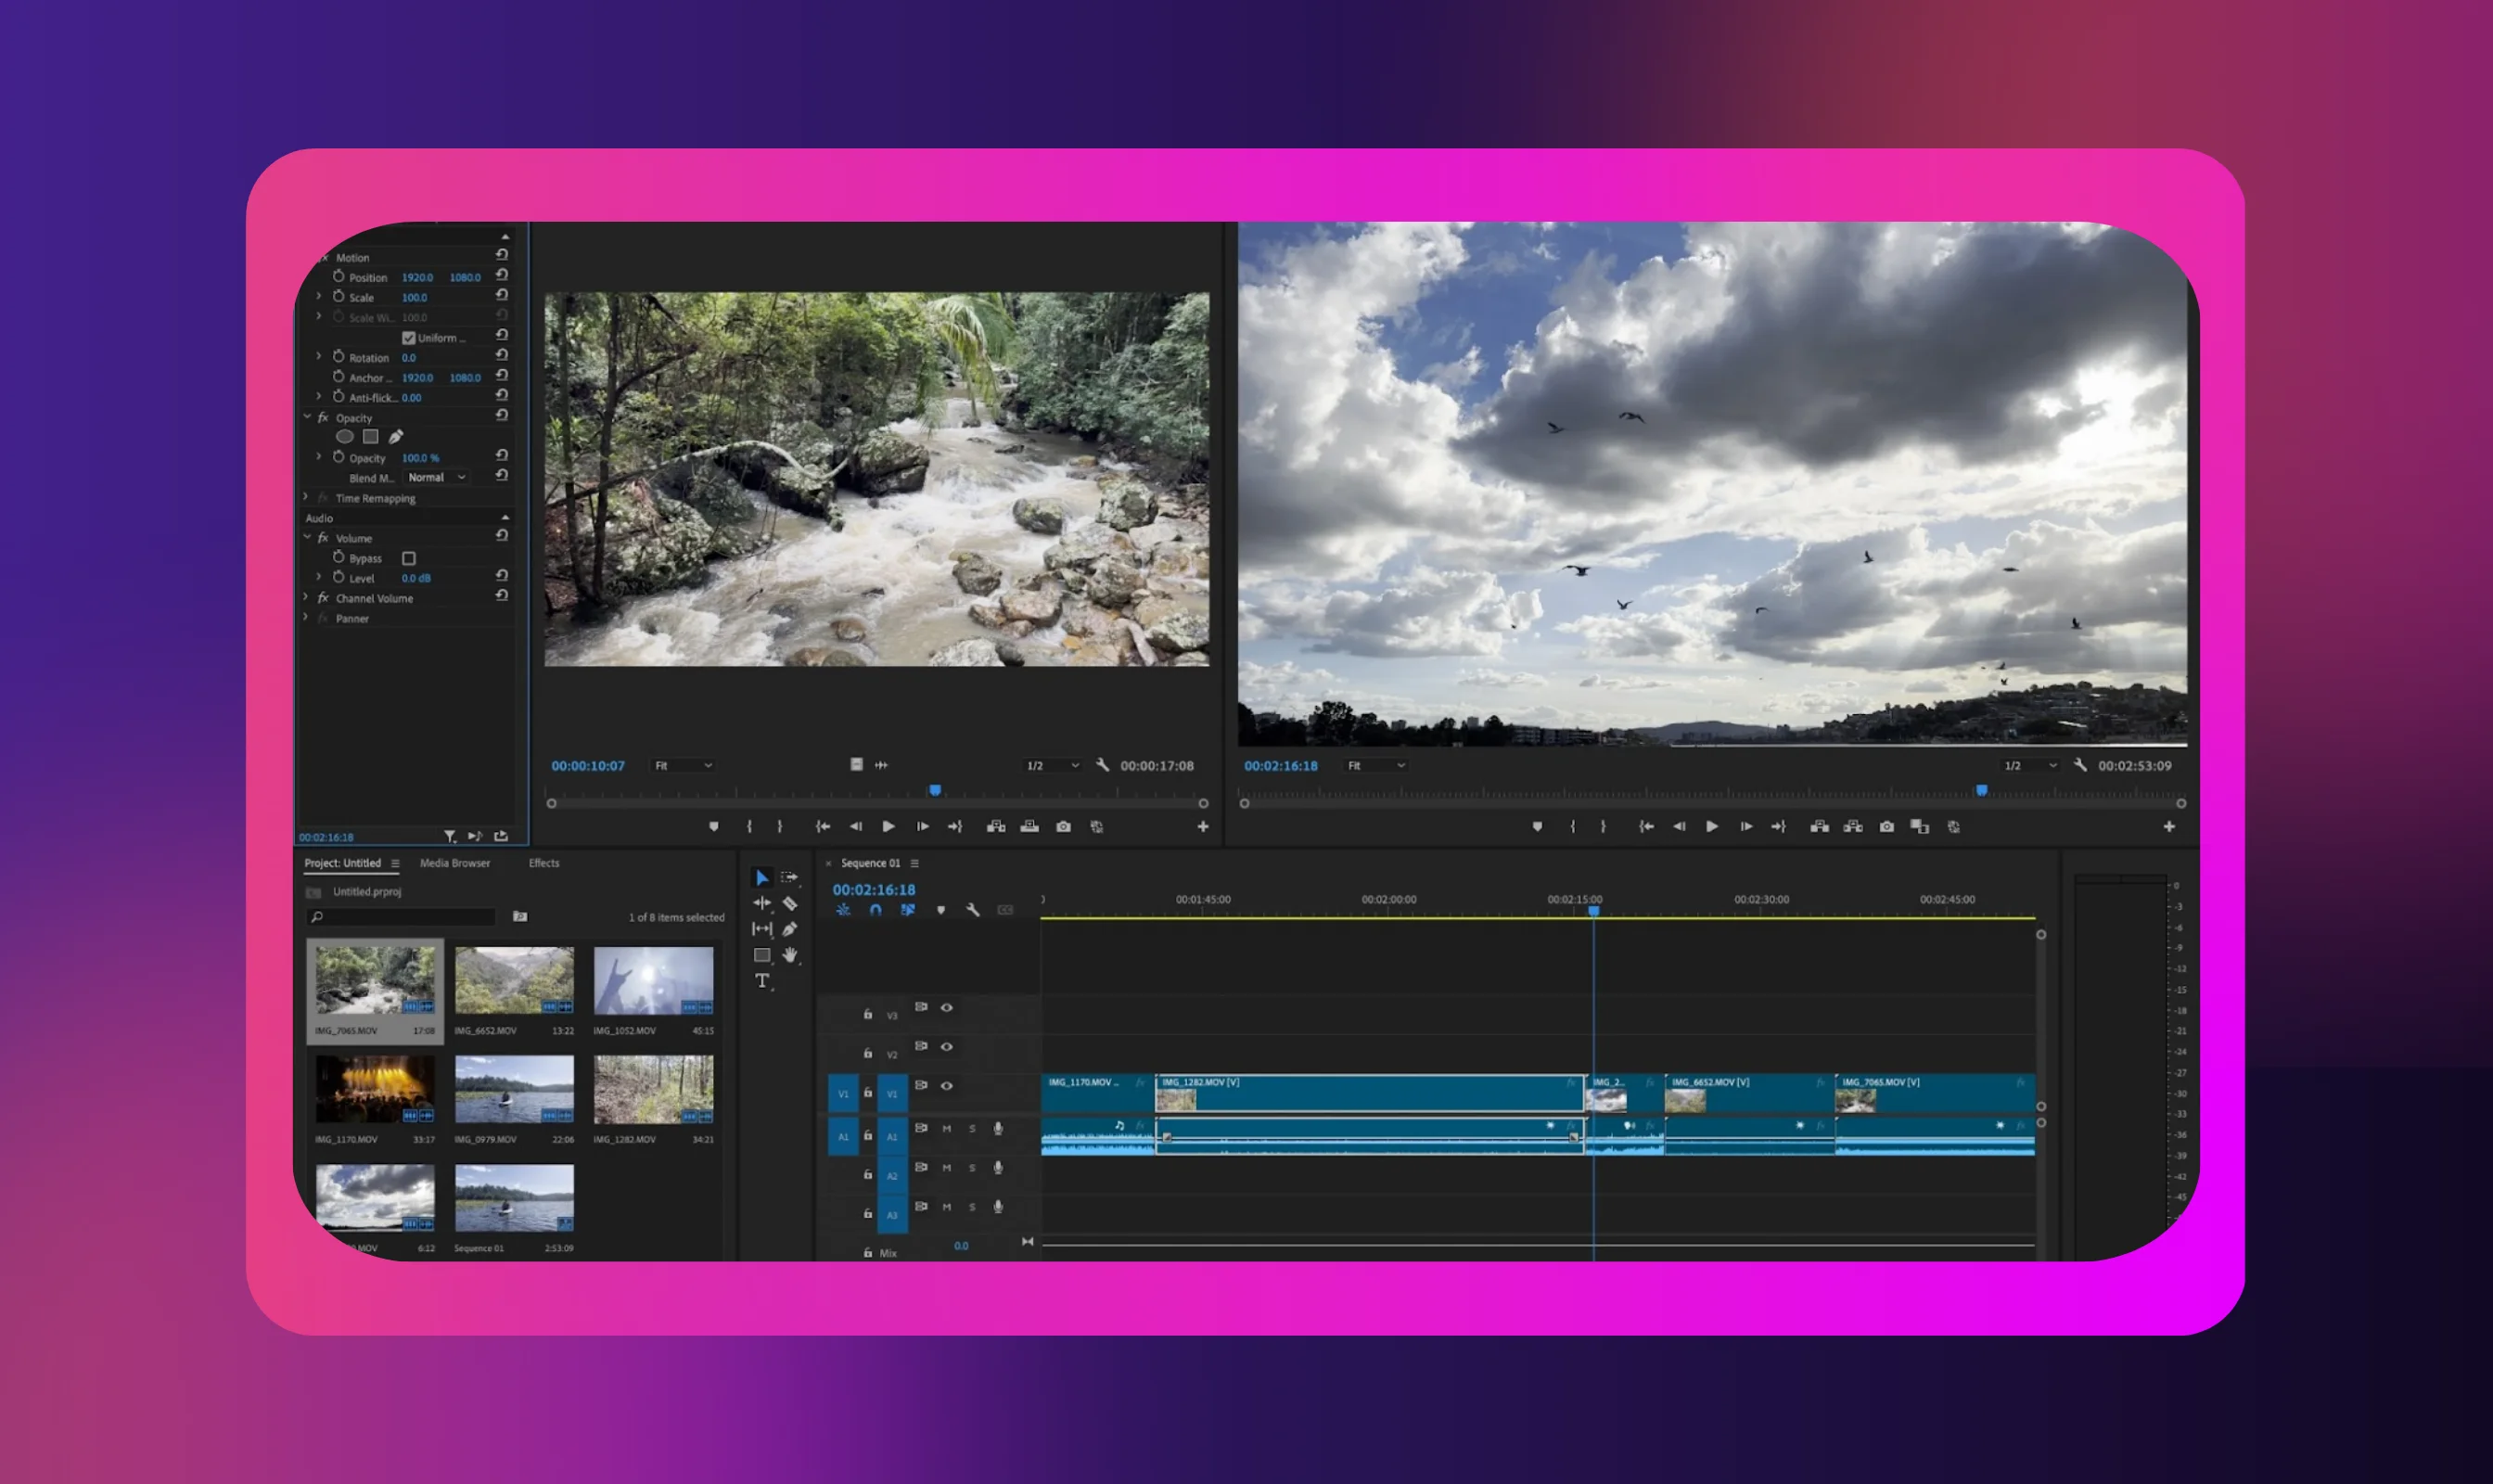The width and height of the screenshot is (2493, 1484).
Task: Open the Effects tab
Action: 544,863
